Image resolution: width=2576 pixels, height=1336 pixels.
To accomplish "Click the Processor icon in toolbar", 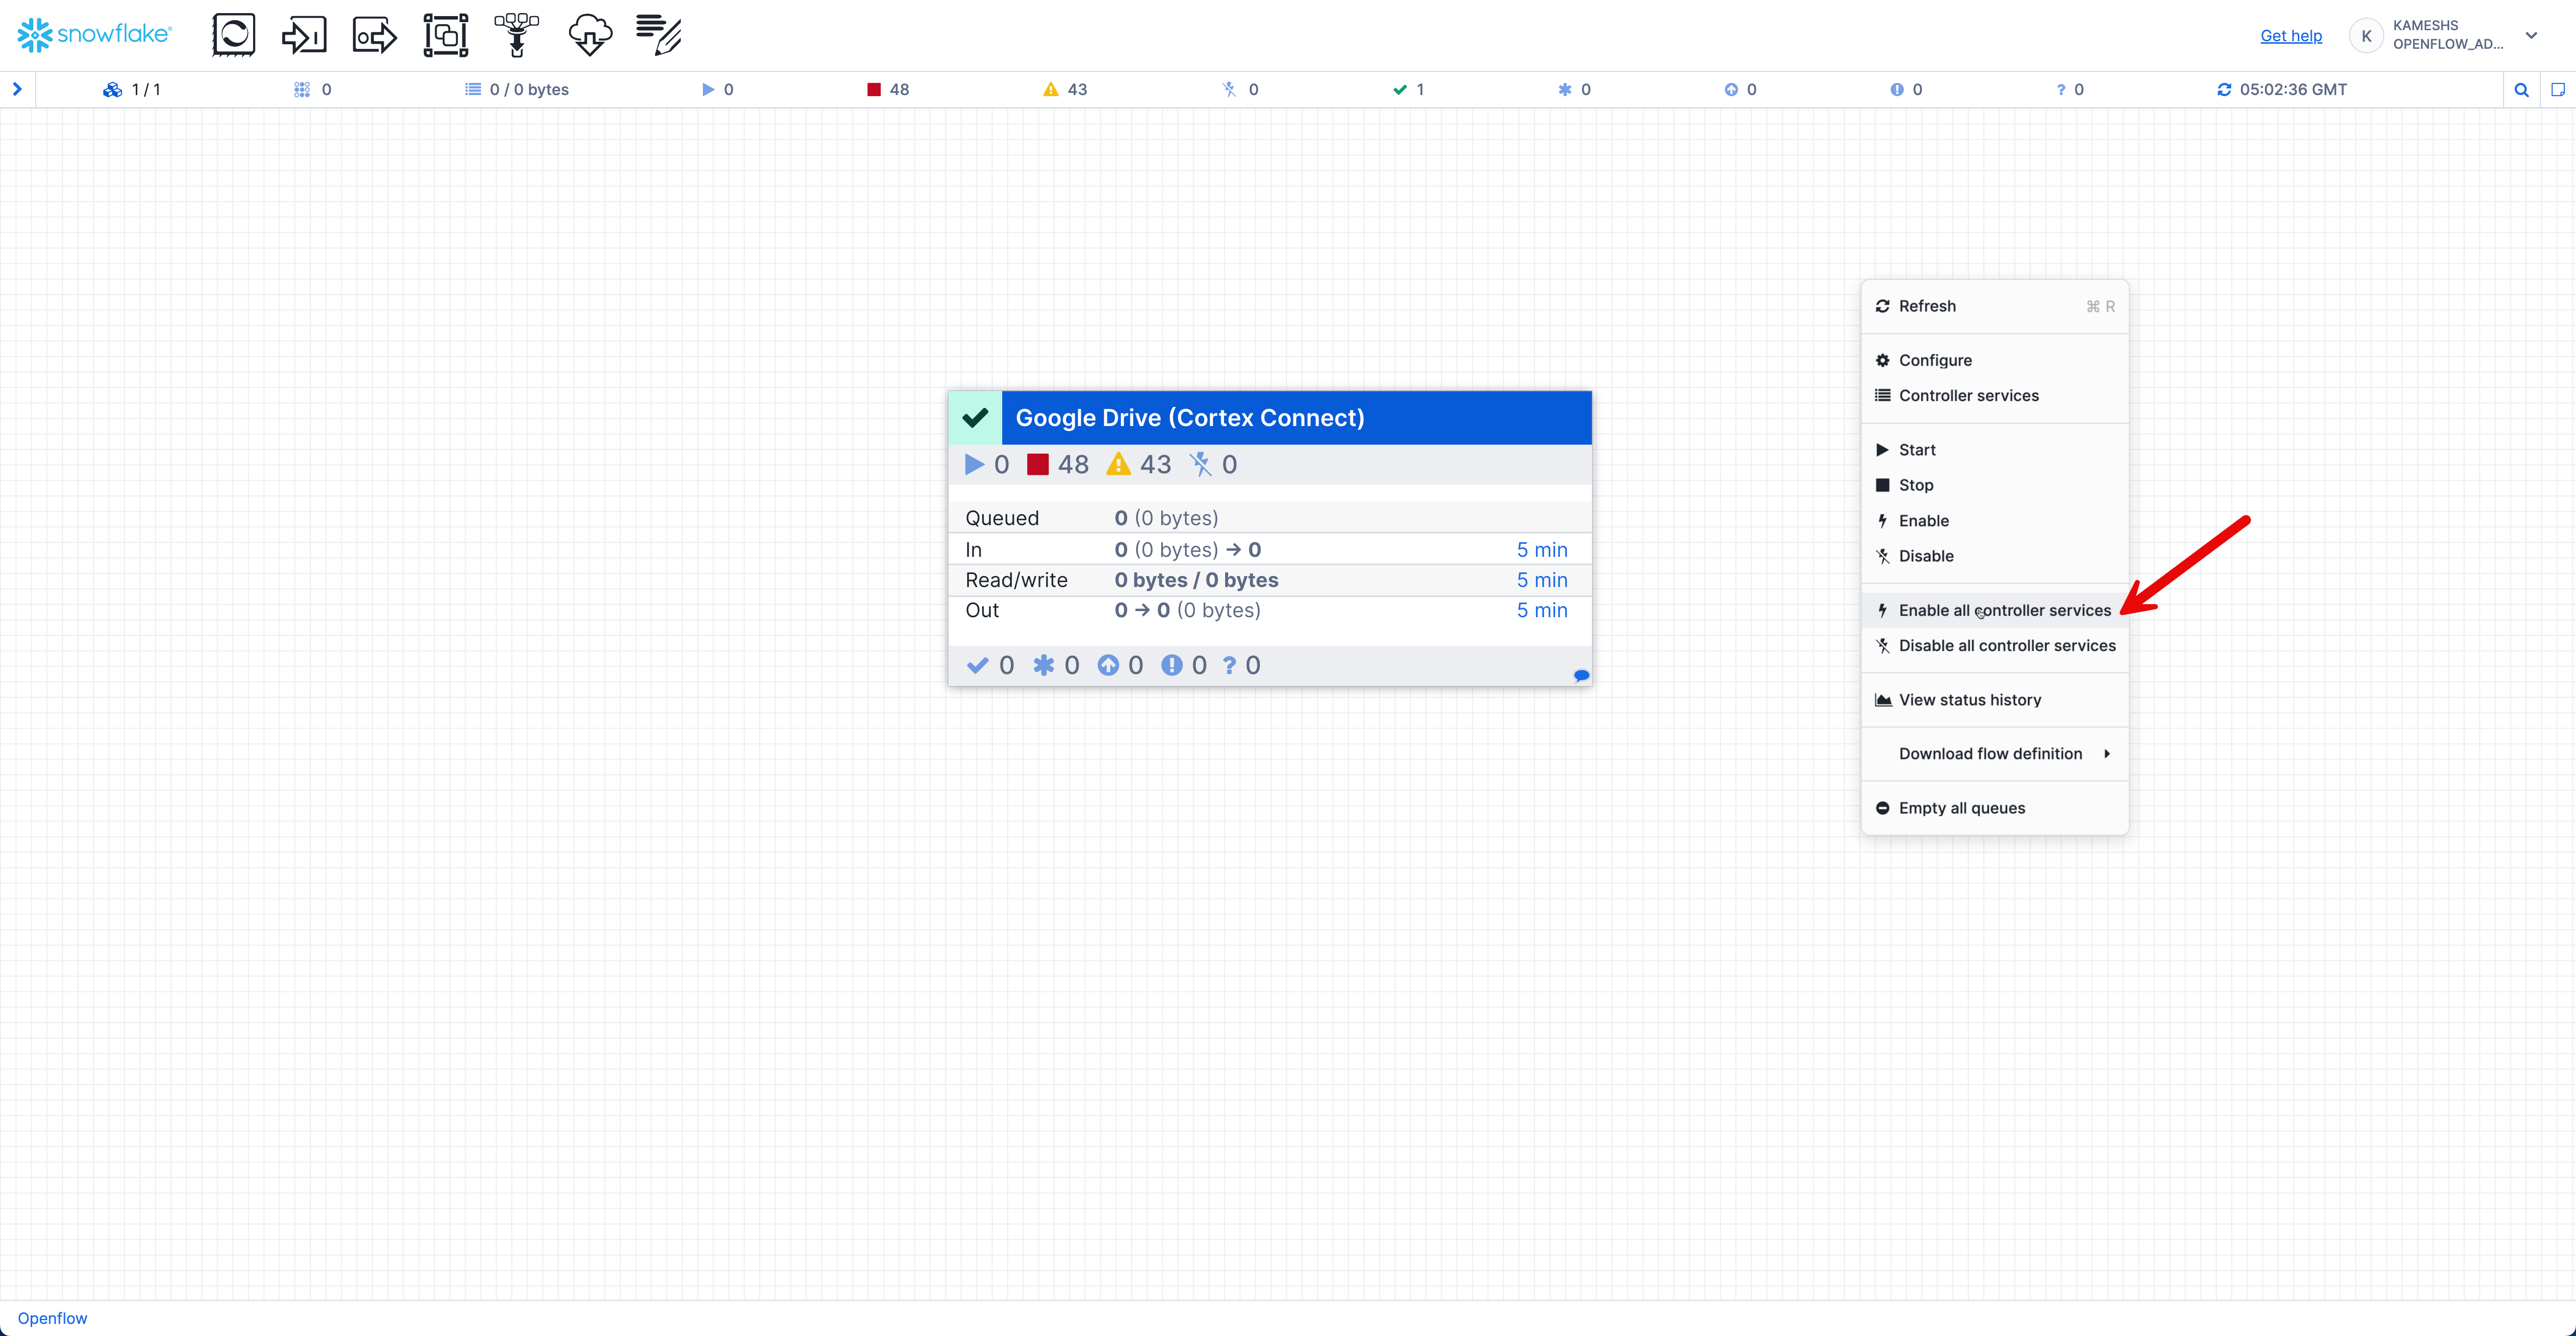I will tap(233, 35).
